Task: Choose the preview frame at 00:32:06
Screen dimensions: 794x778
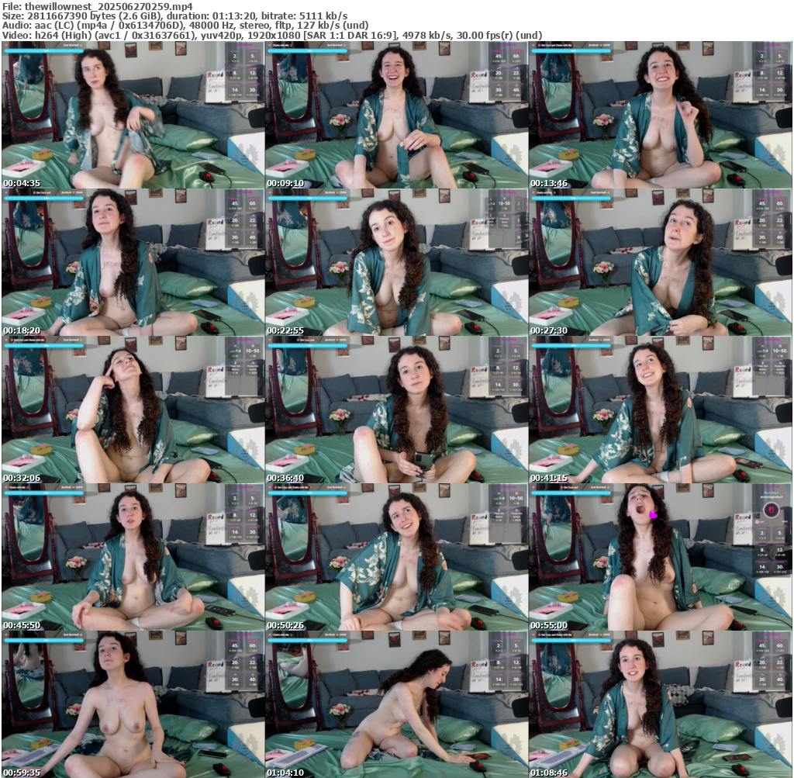Action: (x=133, y=410)
